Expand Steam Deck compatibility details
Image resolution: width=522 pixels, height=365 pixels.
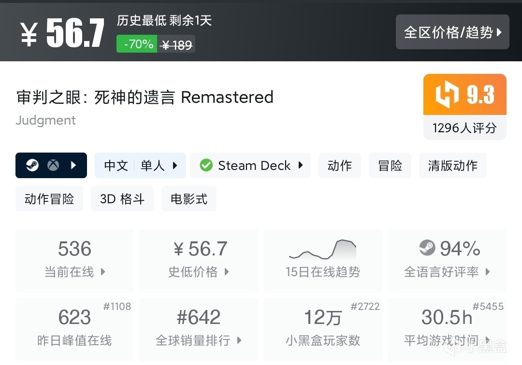point(301,166)
